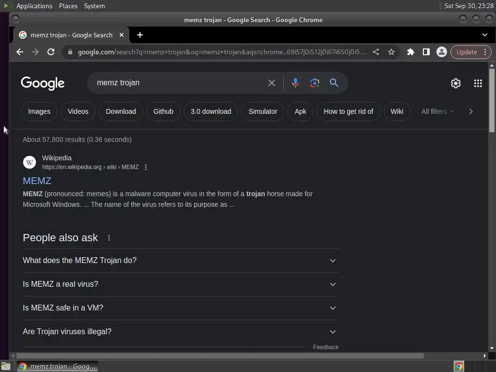View site information via the lock icon

coord(70,52)
